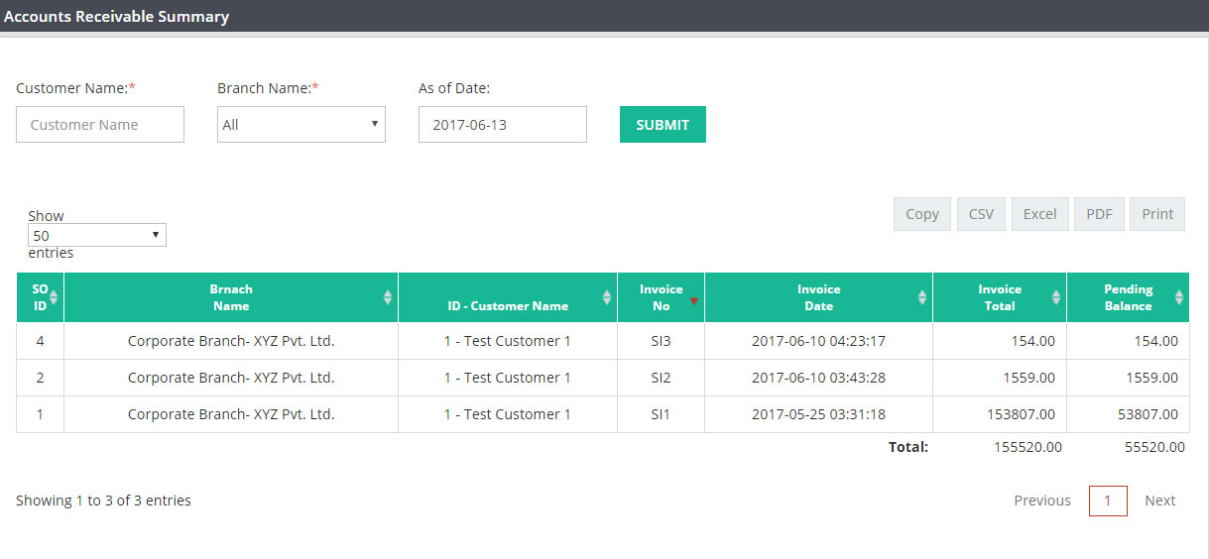Sort table by SO ID column icon
This screenshot has height=559, width=1209.
tap(55, 297)
